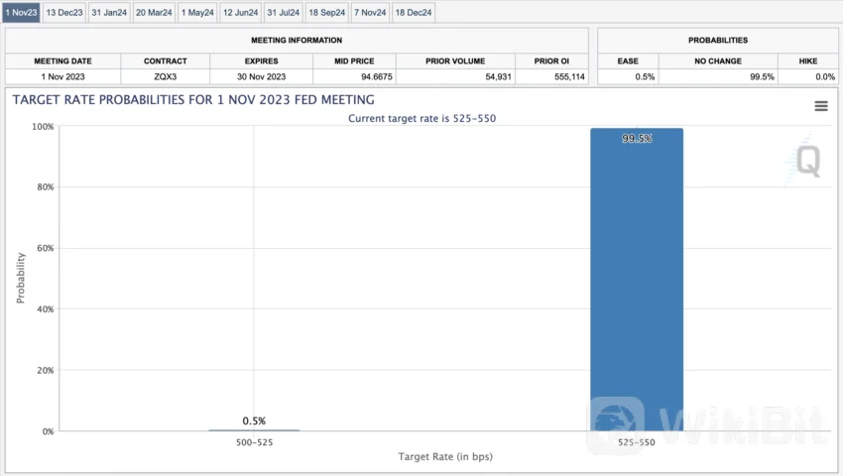Open the 7 Nov24 tab

pos(370,12)
